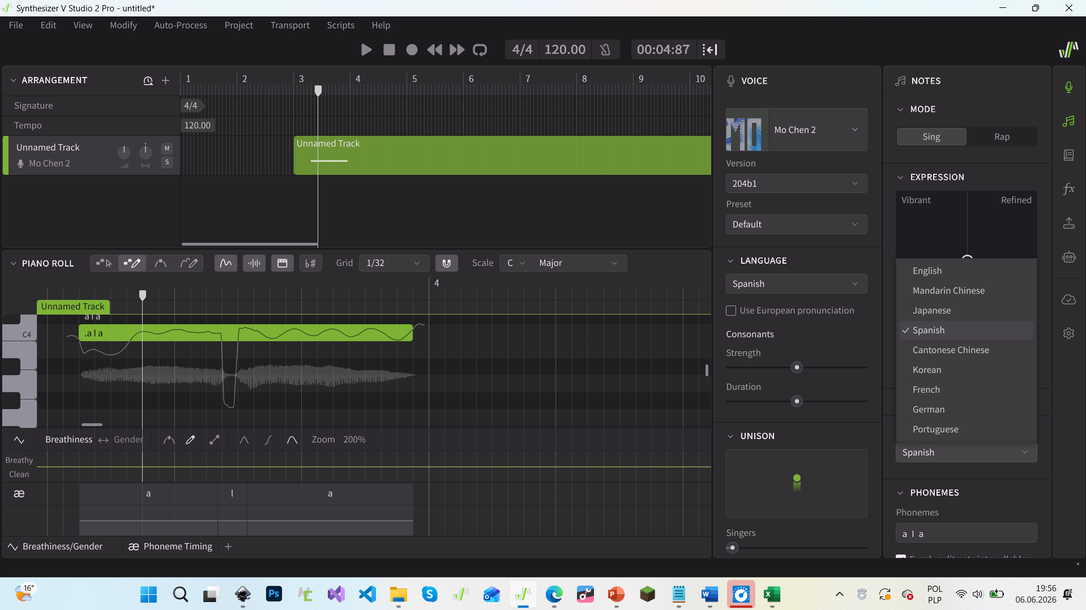Image resolution: width=1086 pixels, height=610 pixels.
Task: Click the Record button in transport
Action: (412, 50)
